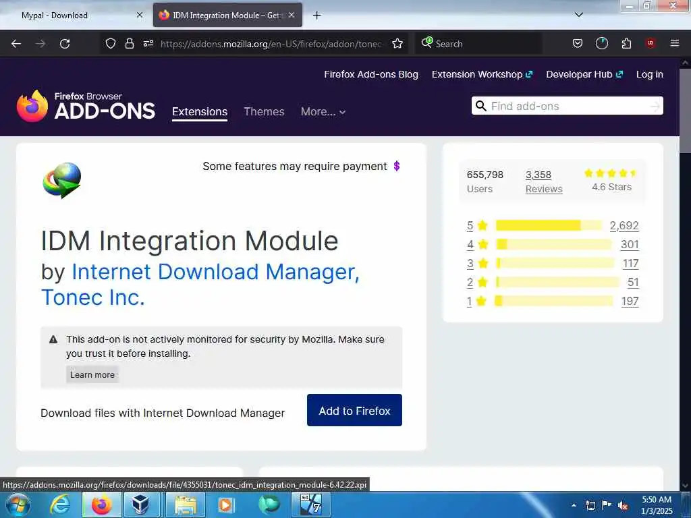The height and width of the screenshot is (518, 691).
Task: Filter reviews by 5 star rating
Action: (477, 225)
